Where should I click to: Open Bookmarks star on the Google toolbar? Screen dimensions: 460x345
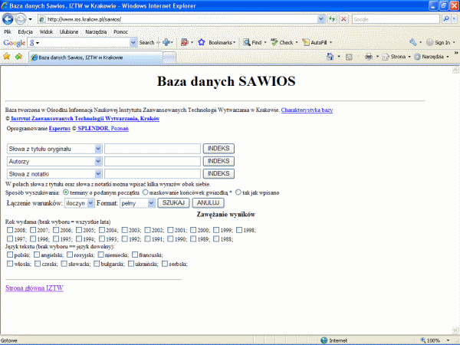[201, 42]
